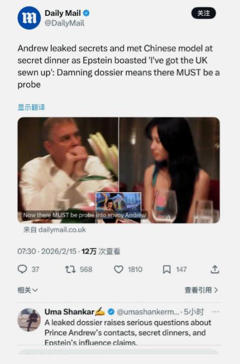Screen dimensions: 240x364
Task: Open more options on Uma Shankar's reply
Action: pyautogui.click(x=216, y=312)
